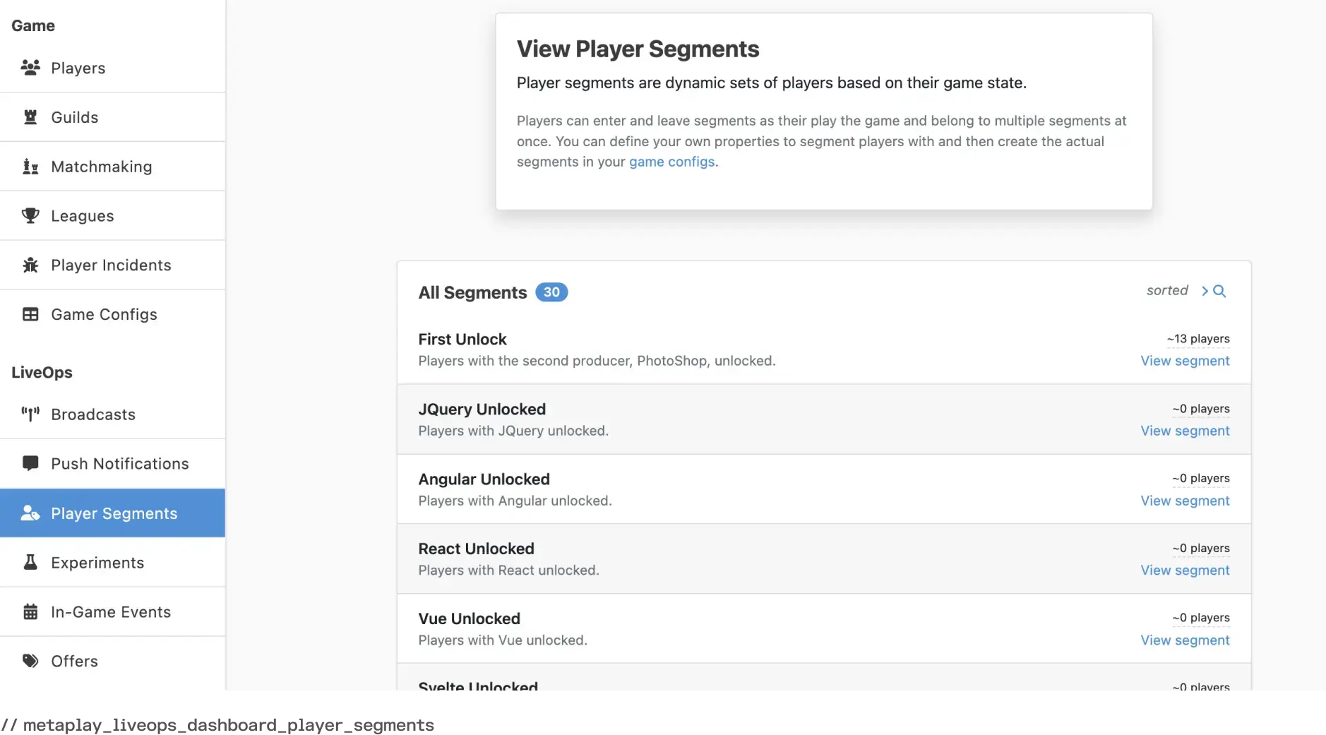Open Push Notifications speech bubble icon
Viewport: 1326px width, 735px height.
[30, 463]
